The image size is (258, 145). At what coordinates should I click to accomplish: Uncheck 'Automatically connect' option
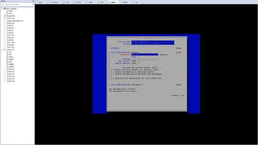[110, 89]
